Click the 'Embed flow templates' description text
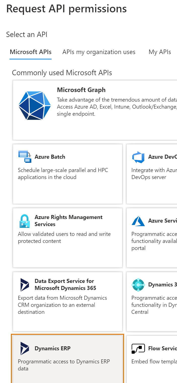The image size is (177, 383). click(x=154, y=362)
